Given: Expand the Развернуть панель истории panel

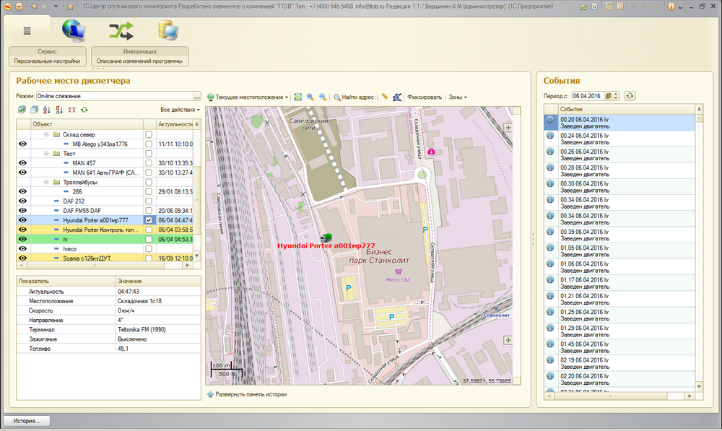Looking at the screenshot, I should (247, 394).
